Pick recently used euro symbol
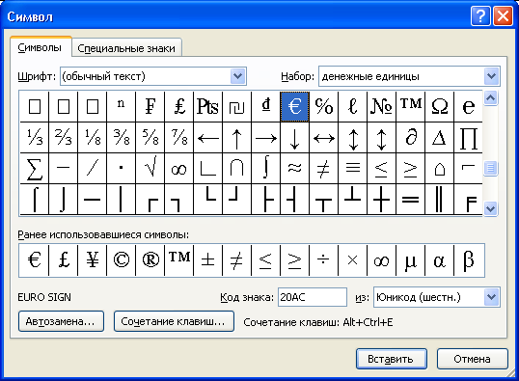519x381 pixels. 34,260
